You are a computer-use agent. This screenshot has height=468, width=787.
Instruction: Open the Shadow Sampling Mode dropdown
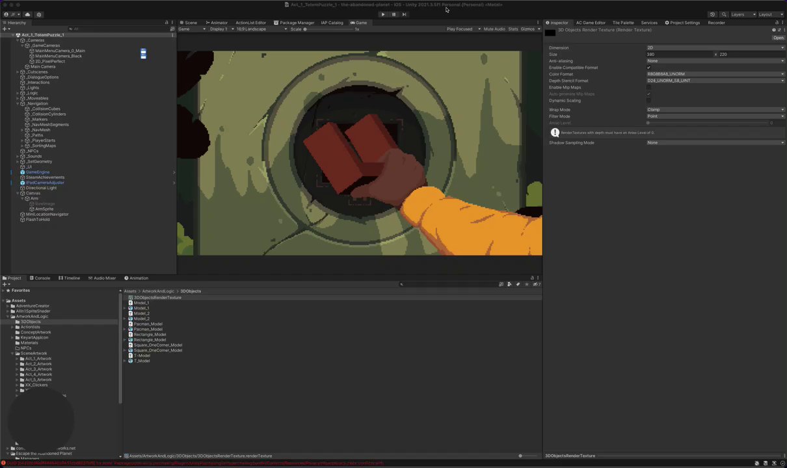point(715,142)
